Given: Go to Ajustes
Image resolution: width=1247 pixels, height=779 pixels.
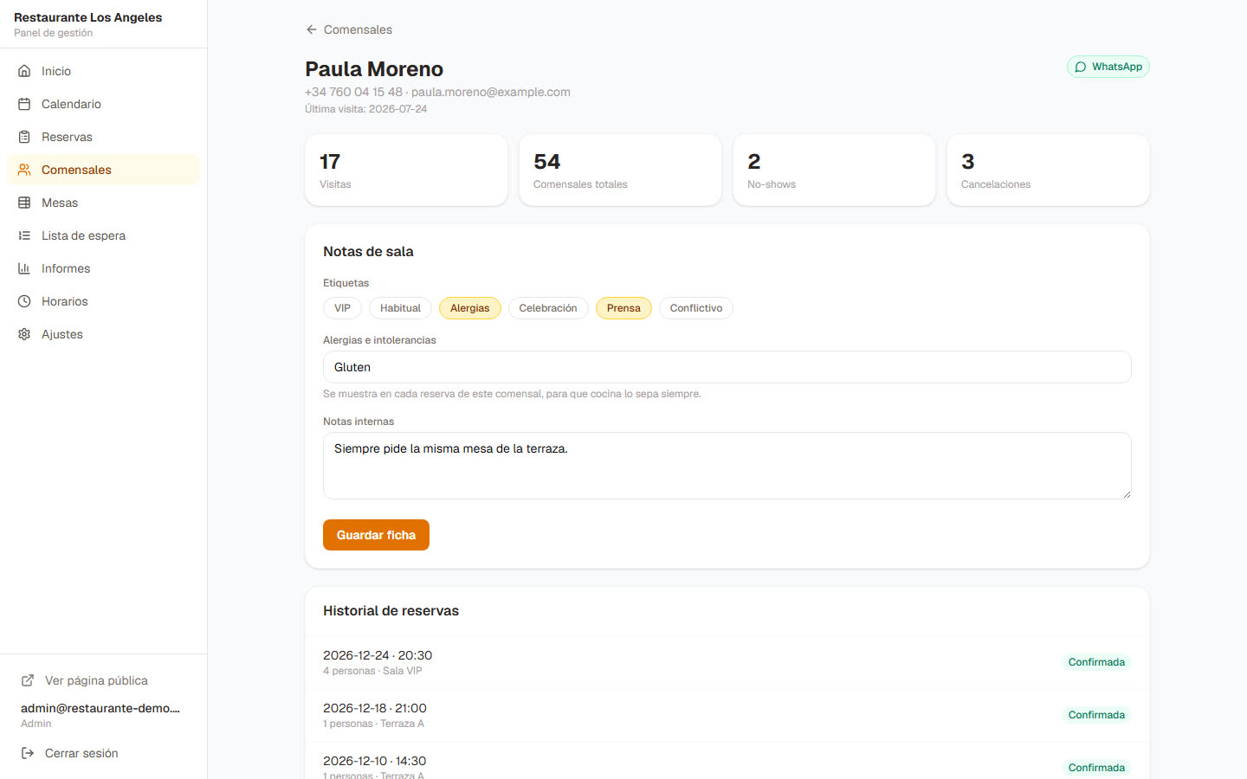Looking at the screenshot, I should tap(103, 334).
